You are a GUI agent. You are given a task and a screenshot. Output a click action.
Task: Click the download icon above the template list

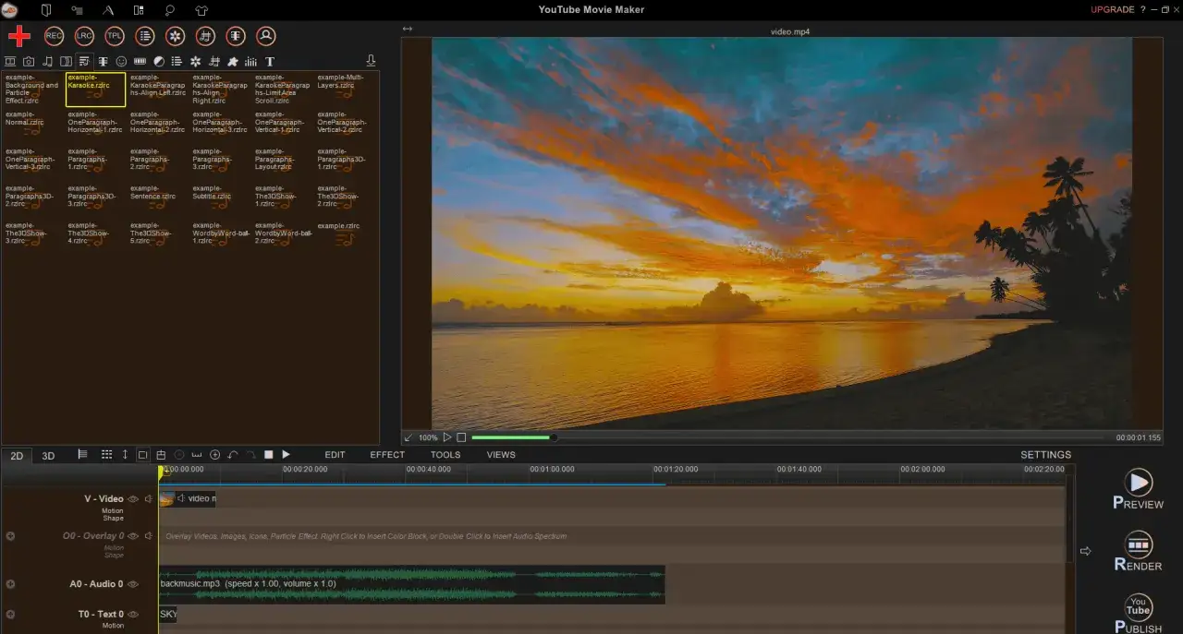click(371, 59)
